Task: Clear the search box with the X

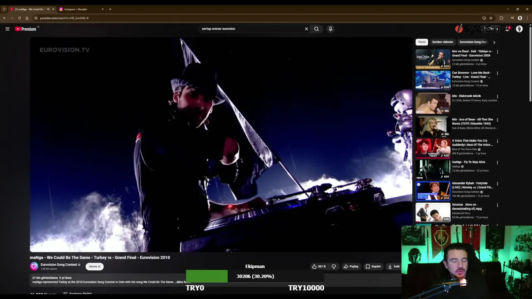Action: click(306, 29)
